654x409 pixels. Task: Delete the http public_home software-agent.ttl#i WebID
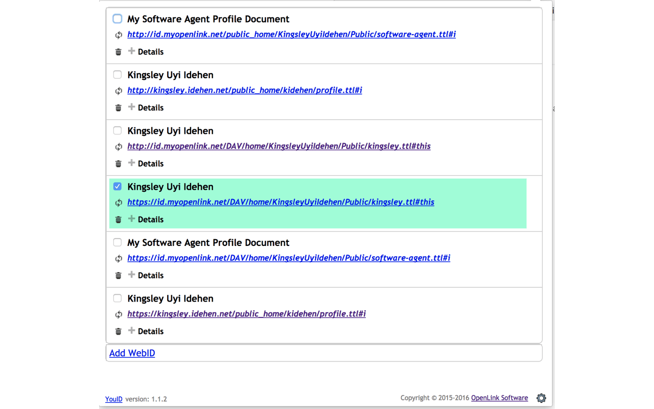(119, 52)
